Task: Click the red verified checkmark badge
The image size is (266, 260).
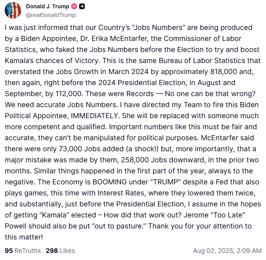Action: (74, 7)
